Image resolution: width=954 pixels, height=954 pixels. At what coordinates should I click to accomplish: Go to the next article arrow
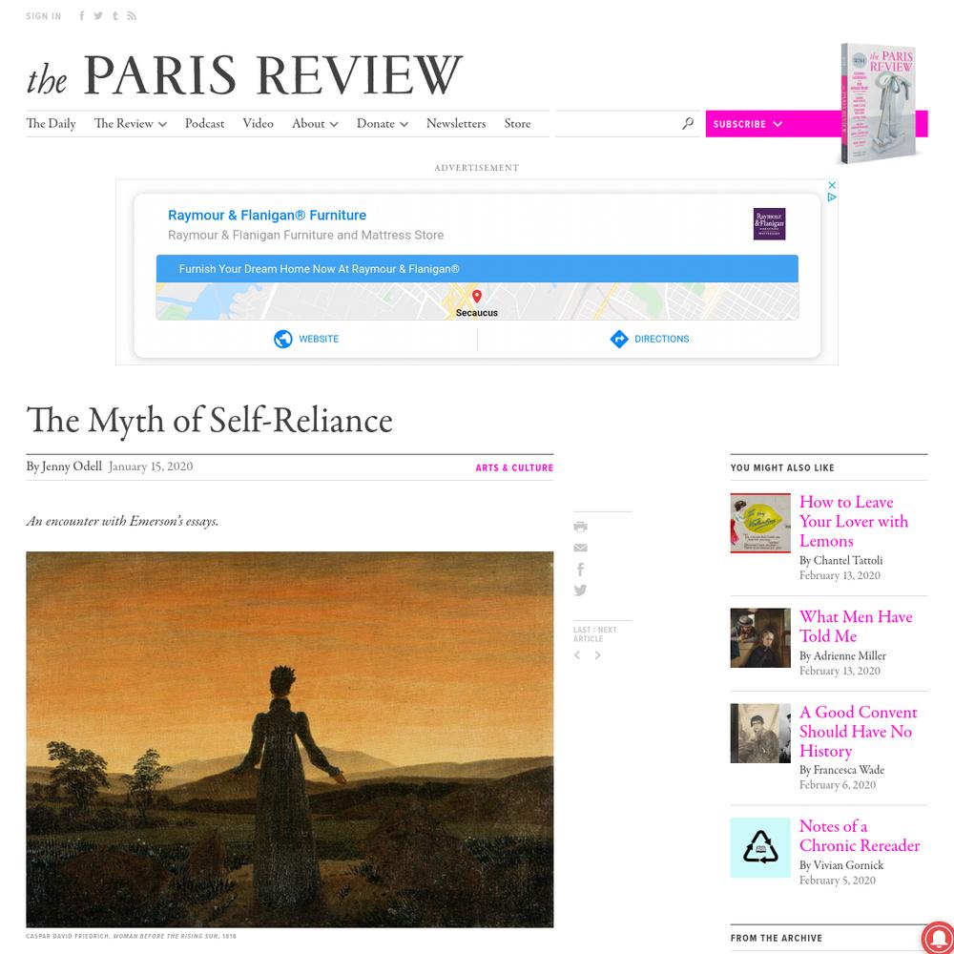(597, 655)
